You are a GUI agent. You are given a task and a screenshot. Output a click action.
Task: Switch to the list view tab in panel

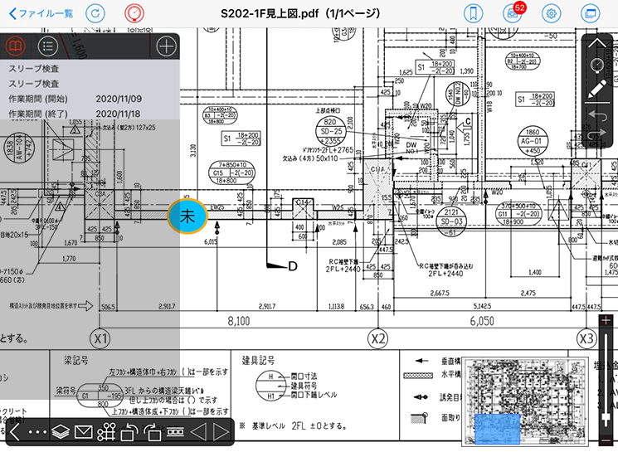click(x=49, y=46)
